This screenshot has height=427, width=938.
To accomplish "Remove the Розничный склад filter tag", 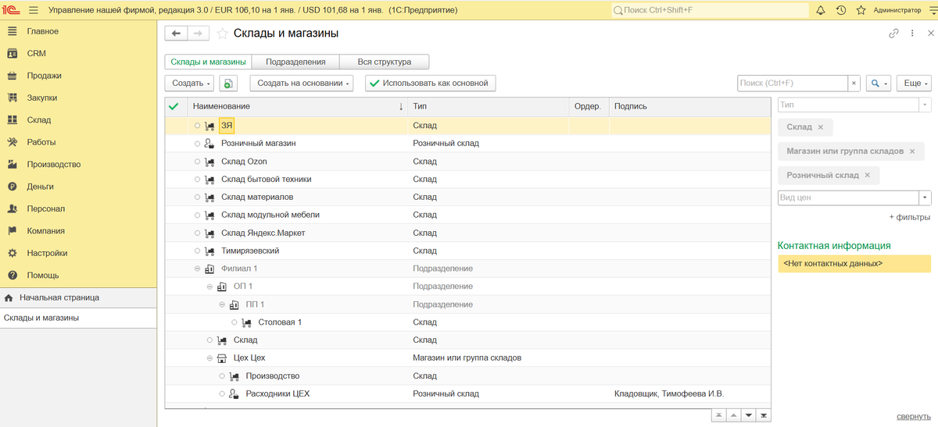I will tap(867, 176).
